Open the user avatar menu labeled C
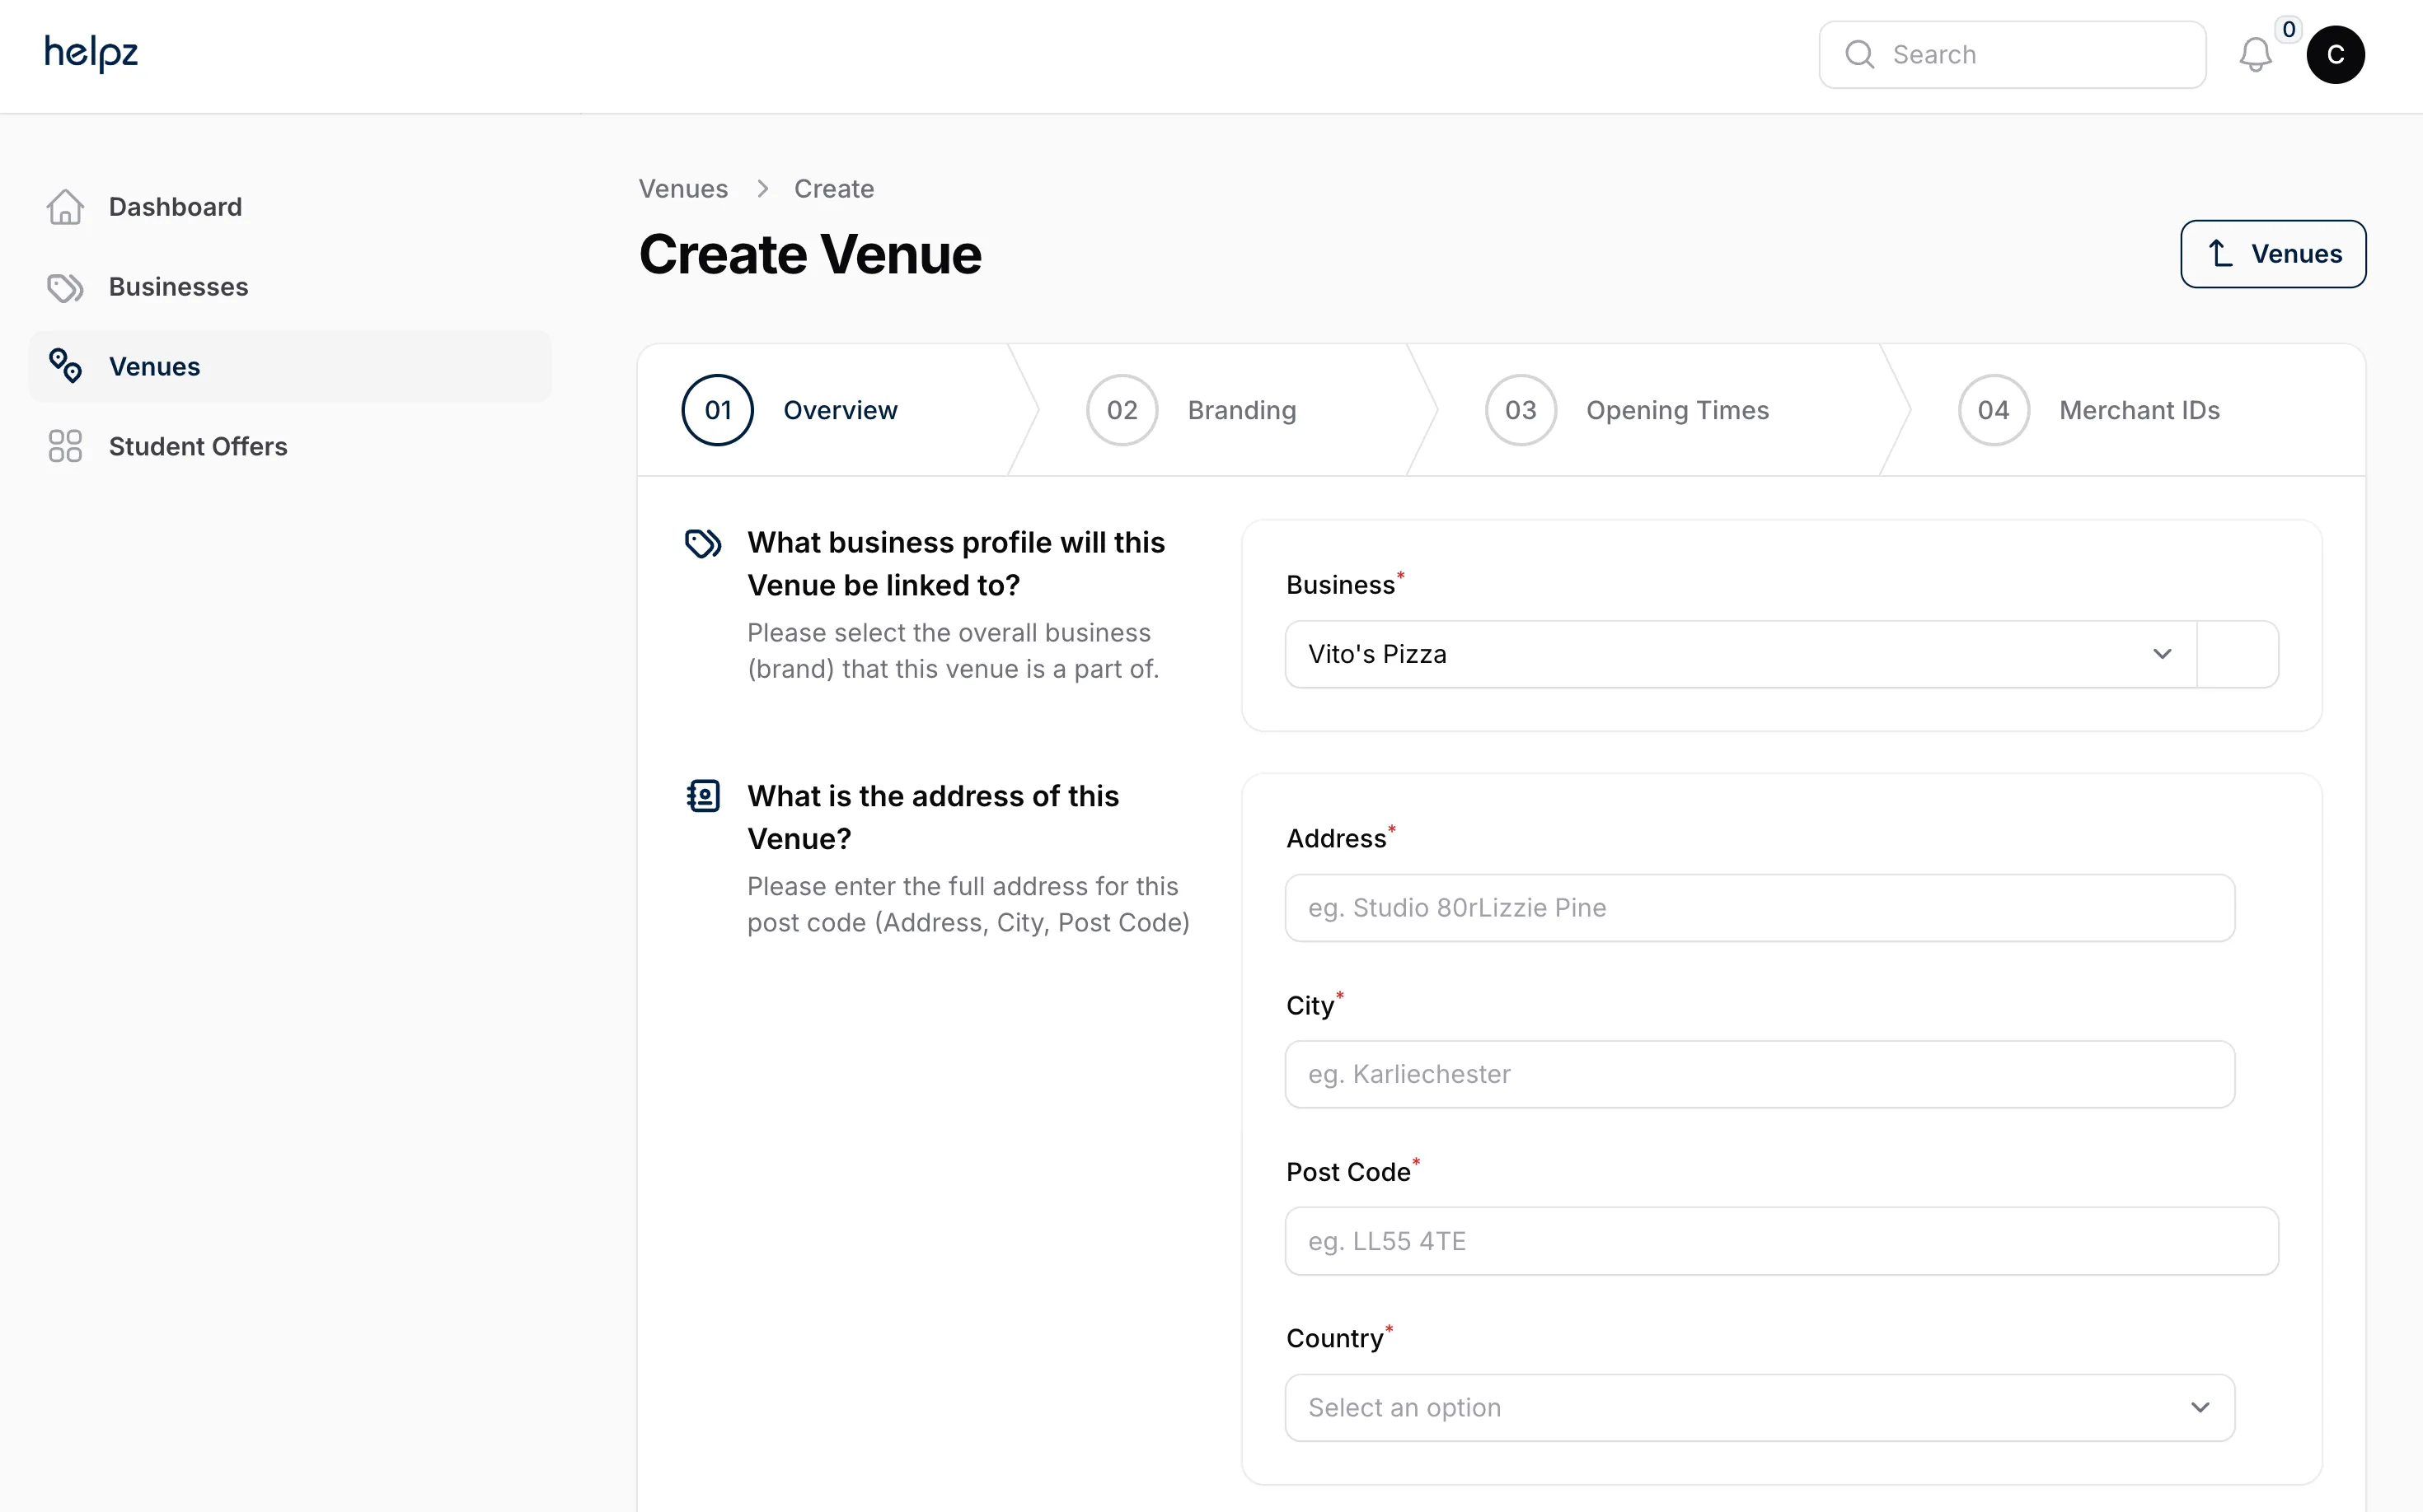The width and height of the screenshot is (2423, 1512). pos(2335,55)
